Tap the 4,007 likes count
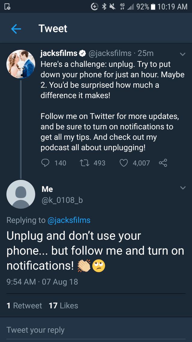 click(x=141, y=163)
